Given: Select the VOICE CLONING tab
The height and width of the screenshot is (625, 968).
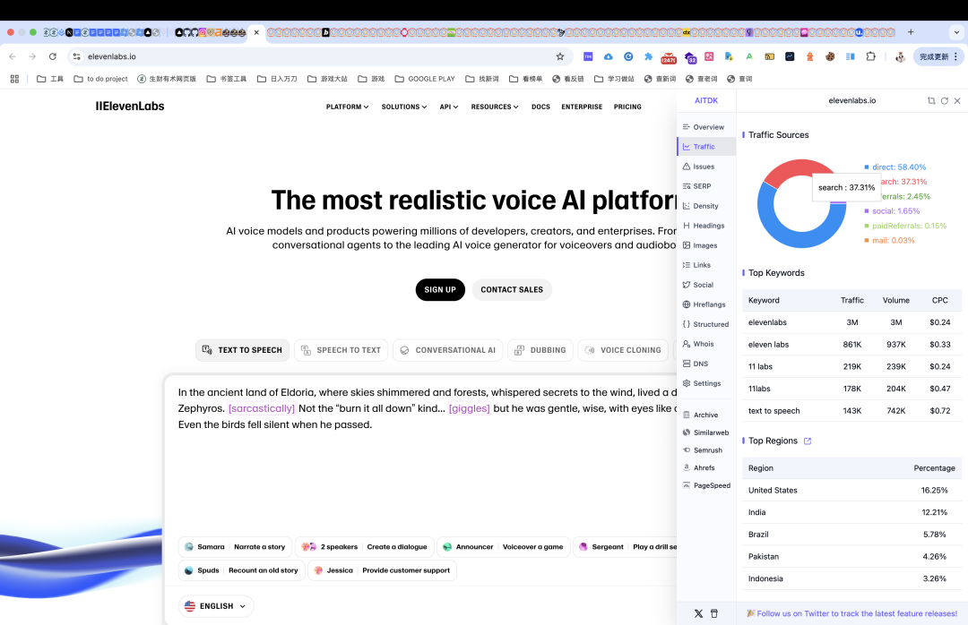Looking at the screenshot, I should click(623, 350).
